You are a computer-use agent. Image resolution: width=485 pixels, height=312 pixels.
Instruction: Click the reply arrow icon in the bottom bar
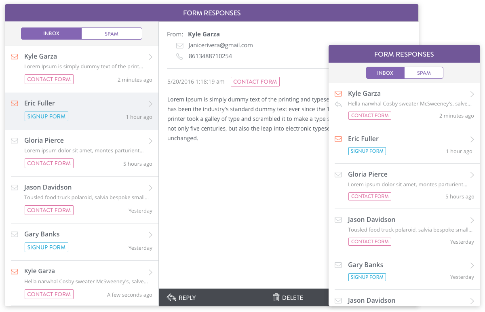pos(171,297)
